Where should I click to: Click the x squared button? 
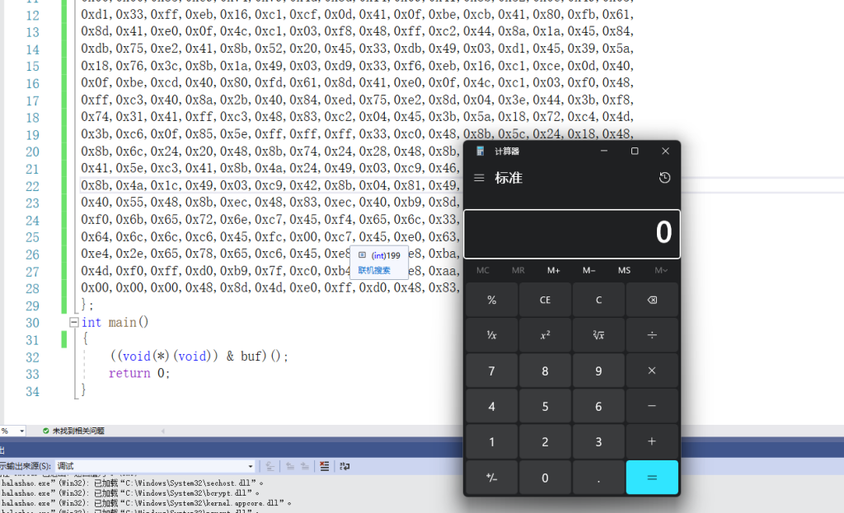point(545,334)
